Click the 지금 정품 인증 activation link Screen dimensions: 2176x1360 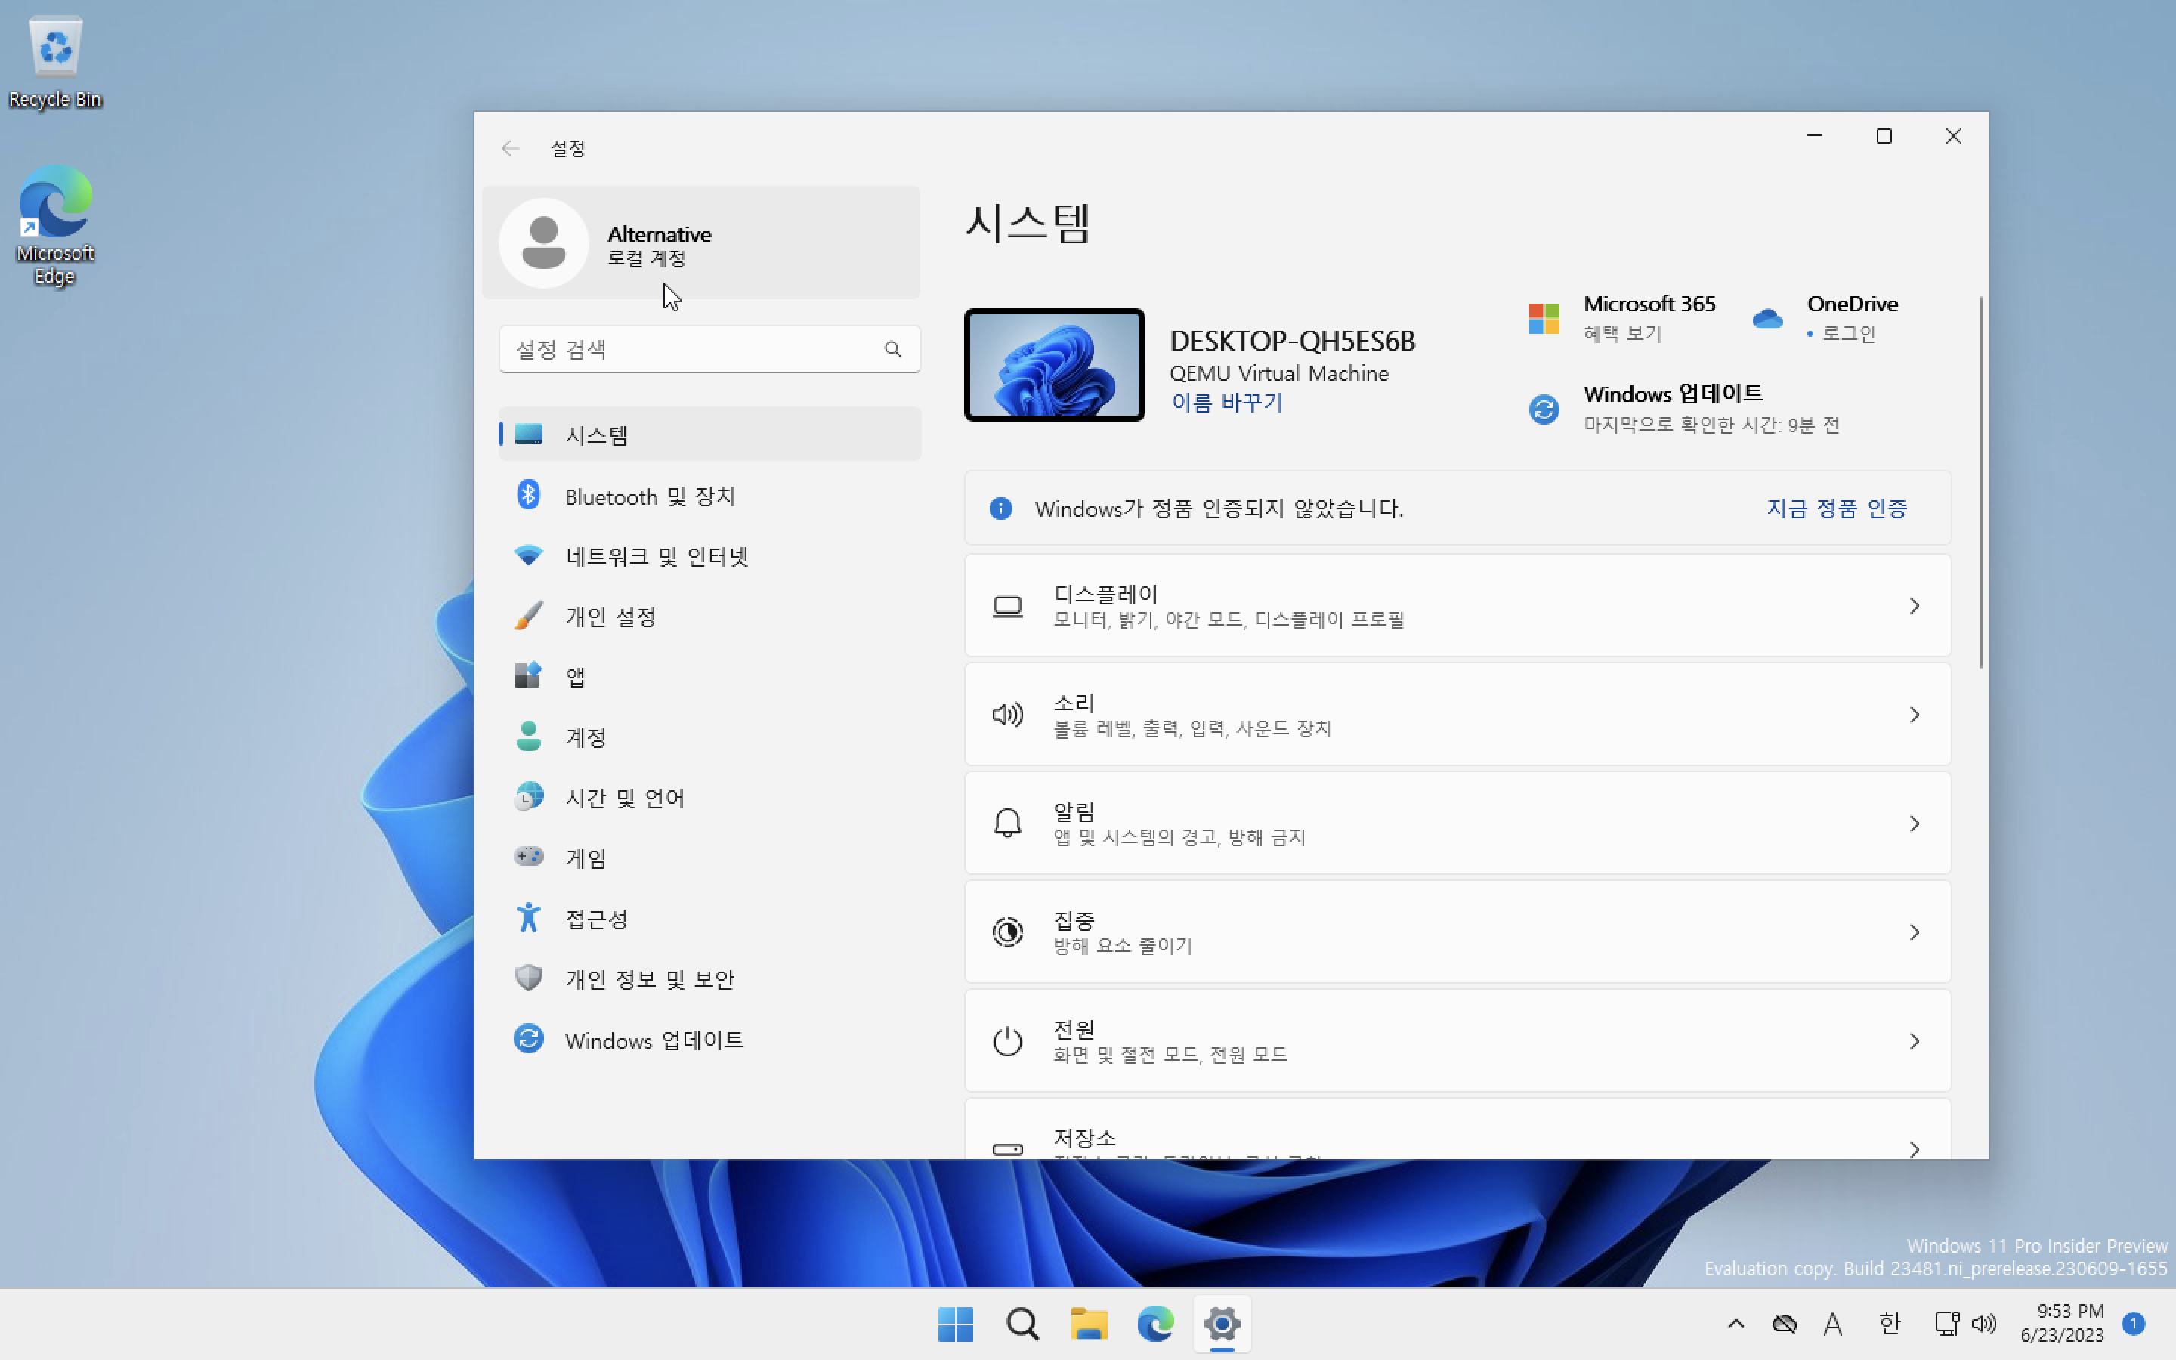1836,508
